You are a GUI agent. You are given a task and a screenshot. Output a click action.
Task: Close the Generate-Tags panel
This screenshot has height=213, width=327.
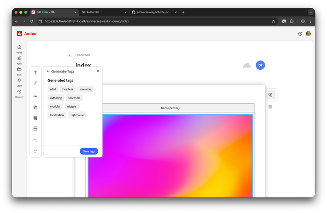98,71
